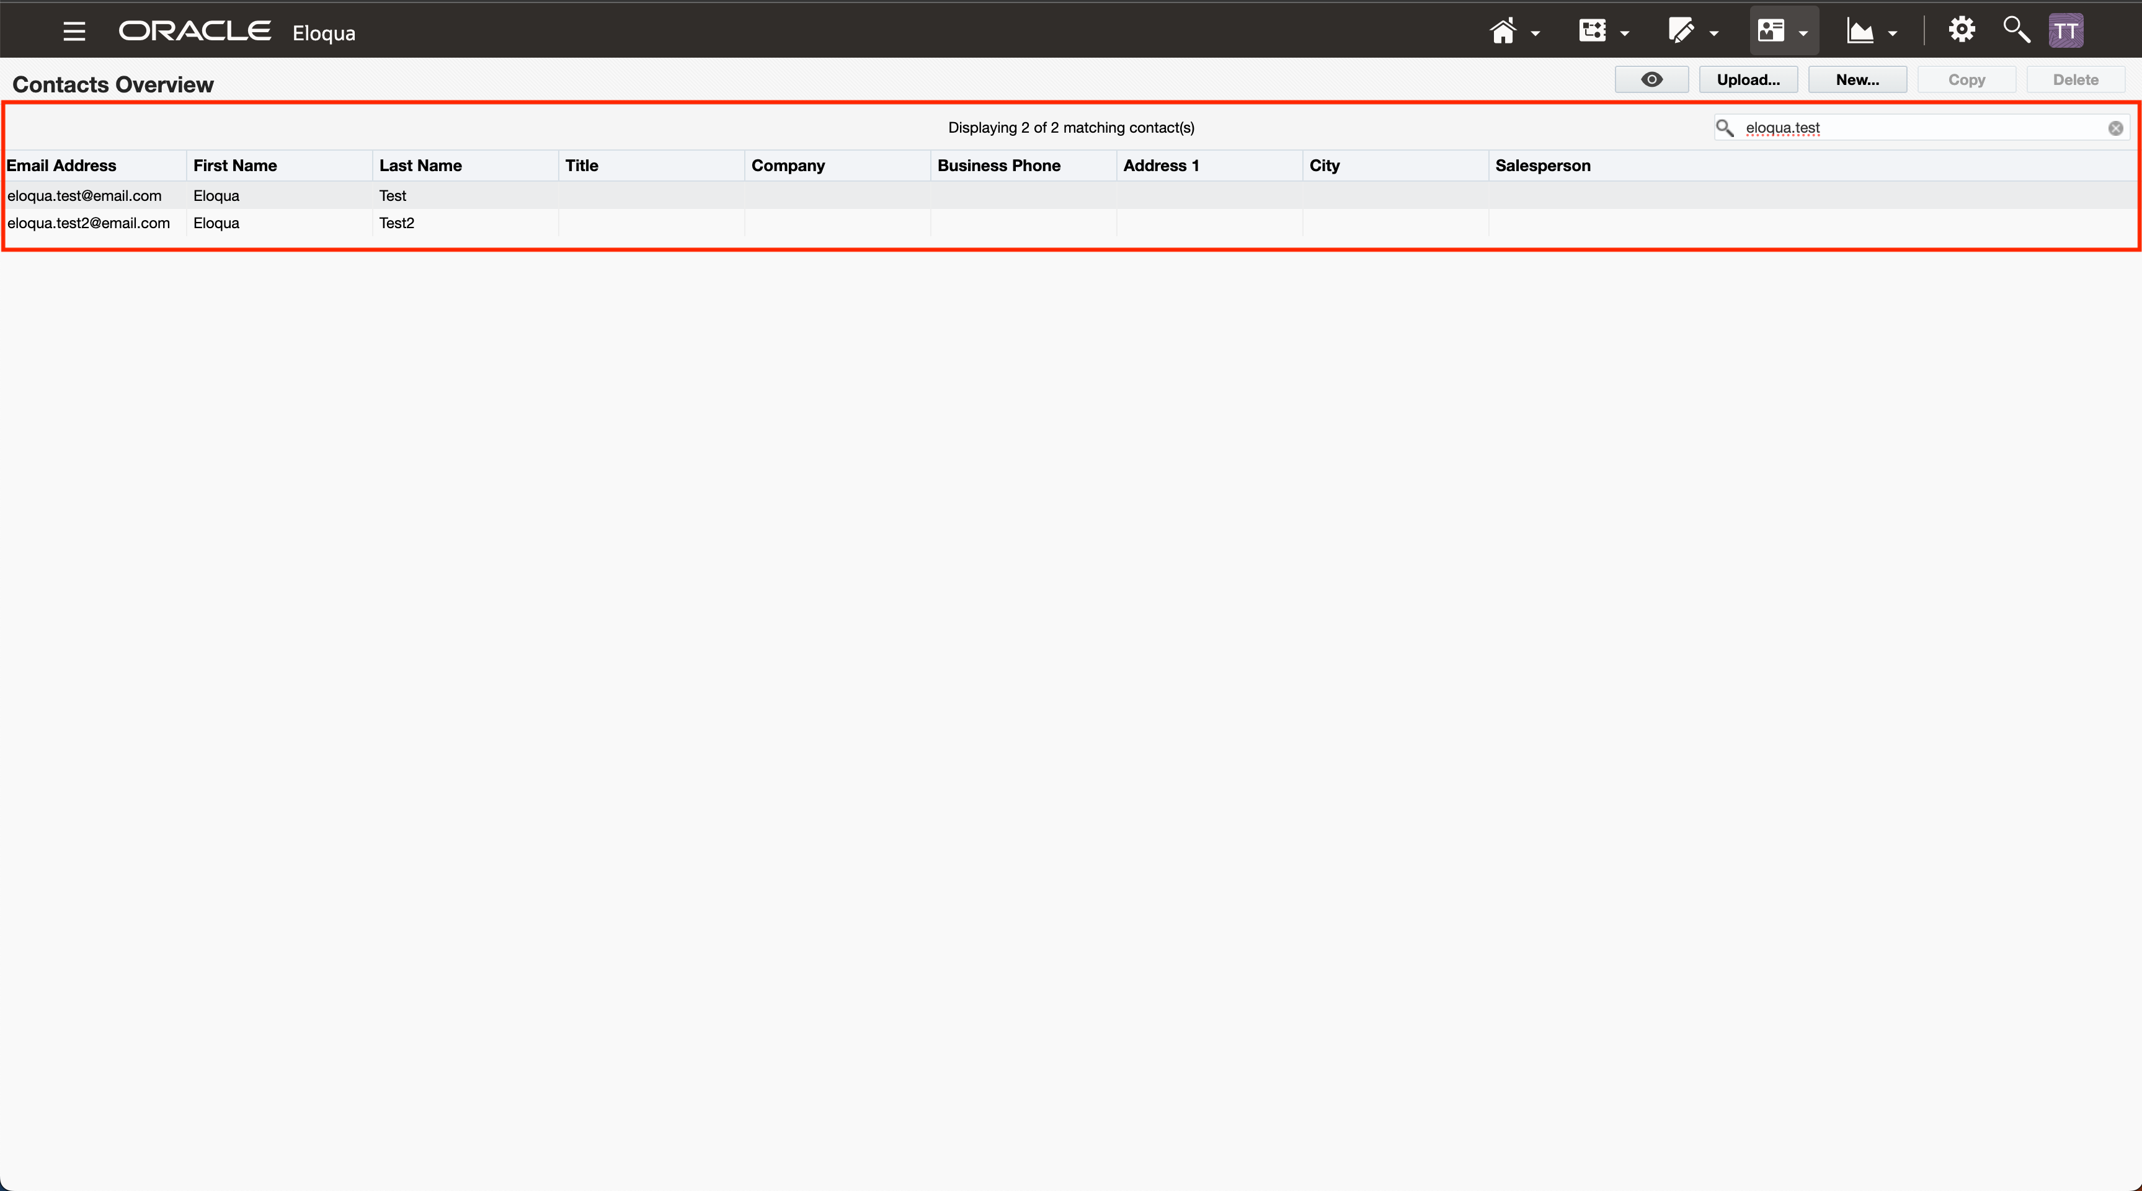Clear the eloqua.test search text
The width and height of the screenshot is (2142, 1191).
point(2115,128)
